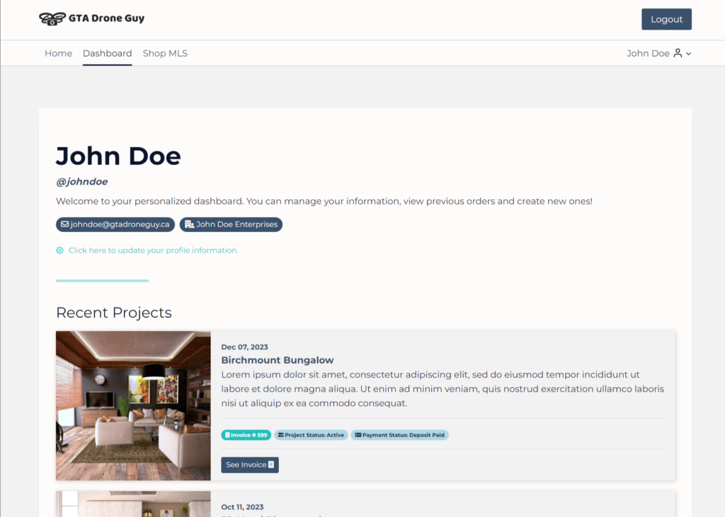The image size is (725, 517).
Task: Click the gear icon next to update profile link
Action: (59, 250)
